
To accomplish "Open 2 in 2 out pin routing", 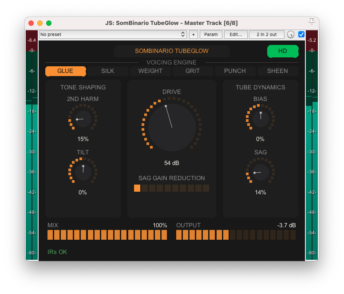I will point(267,35).
